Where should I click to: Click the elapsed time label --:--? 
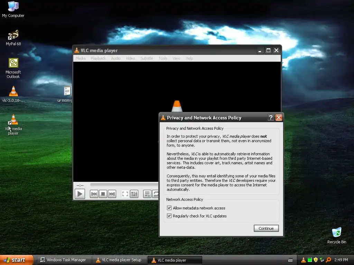pyautogui.click(x=80, y=185)
